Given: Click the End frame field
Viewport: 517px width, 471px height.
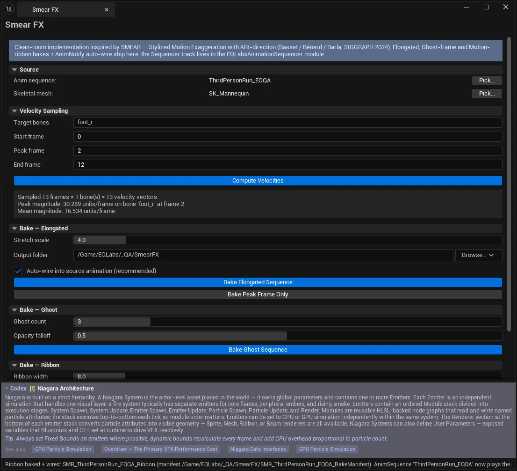Looking at the screenshot, I should tap(287, 165).
